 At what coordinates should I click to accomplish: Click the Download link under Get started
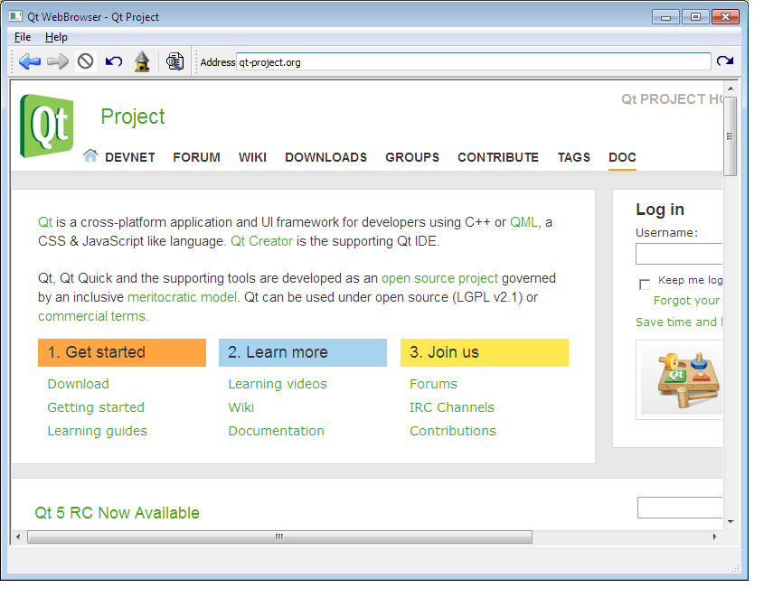coord(78,384)
